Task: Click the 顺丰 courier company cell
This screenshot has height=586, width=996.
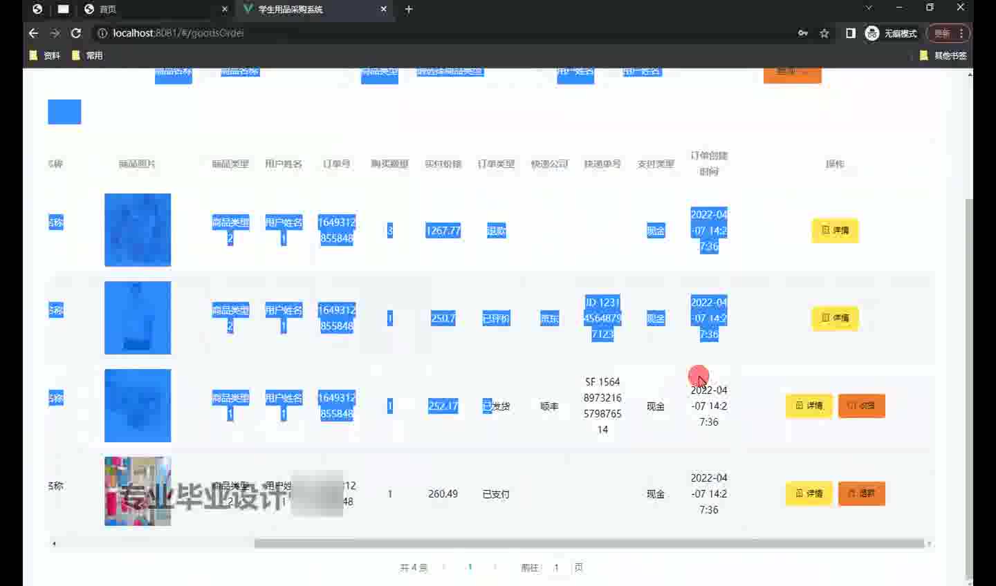Action: point(549,406)
